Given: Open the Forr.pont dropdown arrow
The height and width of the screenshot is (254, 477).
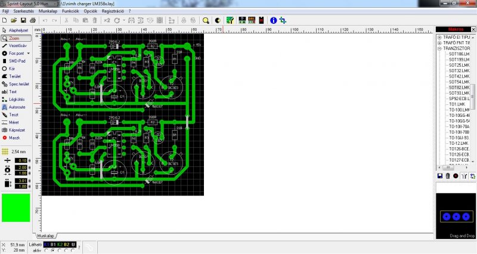Looking at the screenshot, I should 29,53.
